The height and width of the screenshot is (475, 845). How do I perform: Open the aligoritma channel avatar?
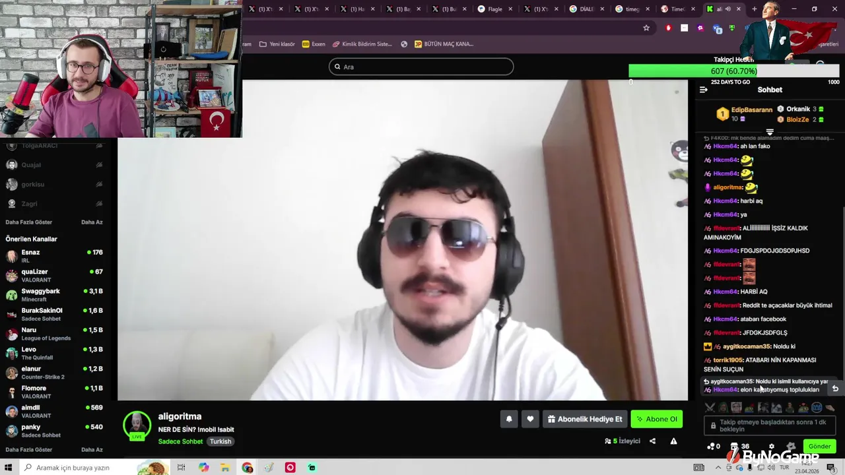137,426
